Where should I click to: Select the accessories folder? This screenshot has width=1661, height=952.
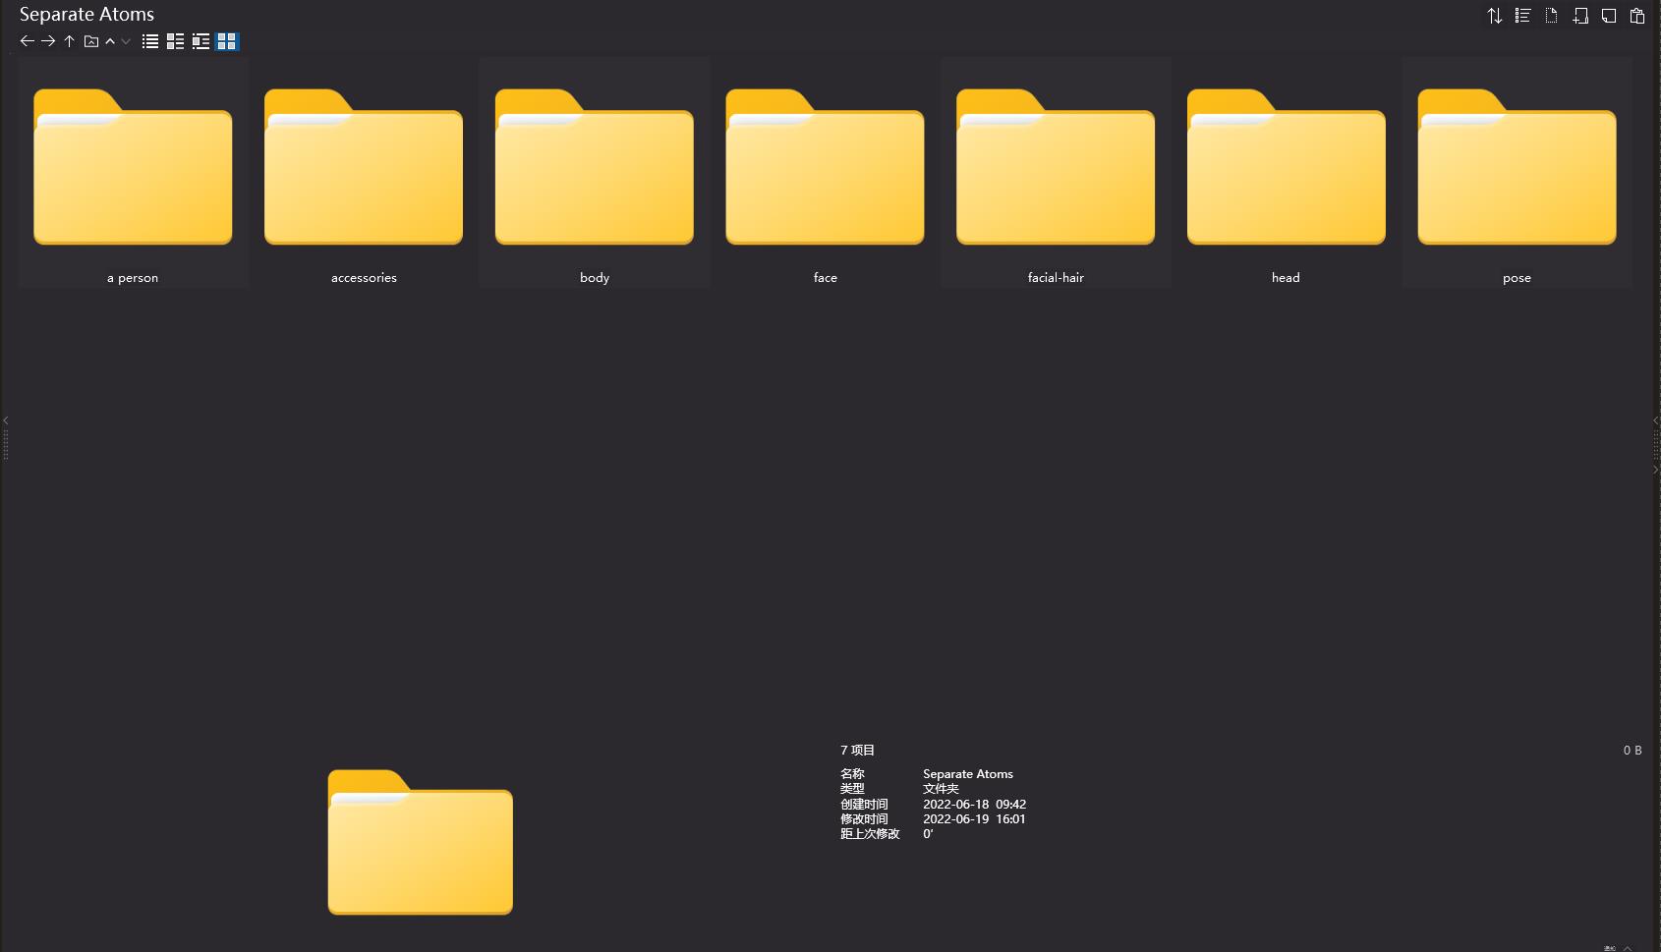tap(364, 174)
